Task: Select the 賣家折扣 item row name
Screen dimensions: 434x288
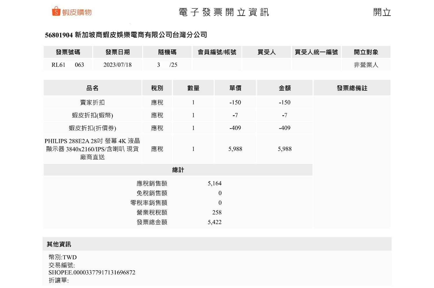Action: pos(93,102)
